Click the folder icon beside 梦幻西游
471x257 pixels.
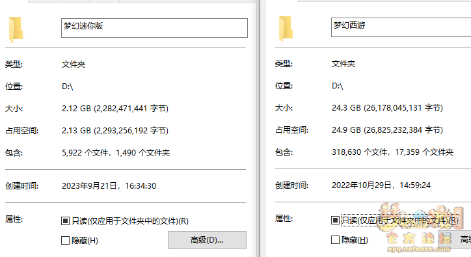[x=286, y=29]
